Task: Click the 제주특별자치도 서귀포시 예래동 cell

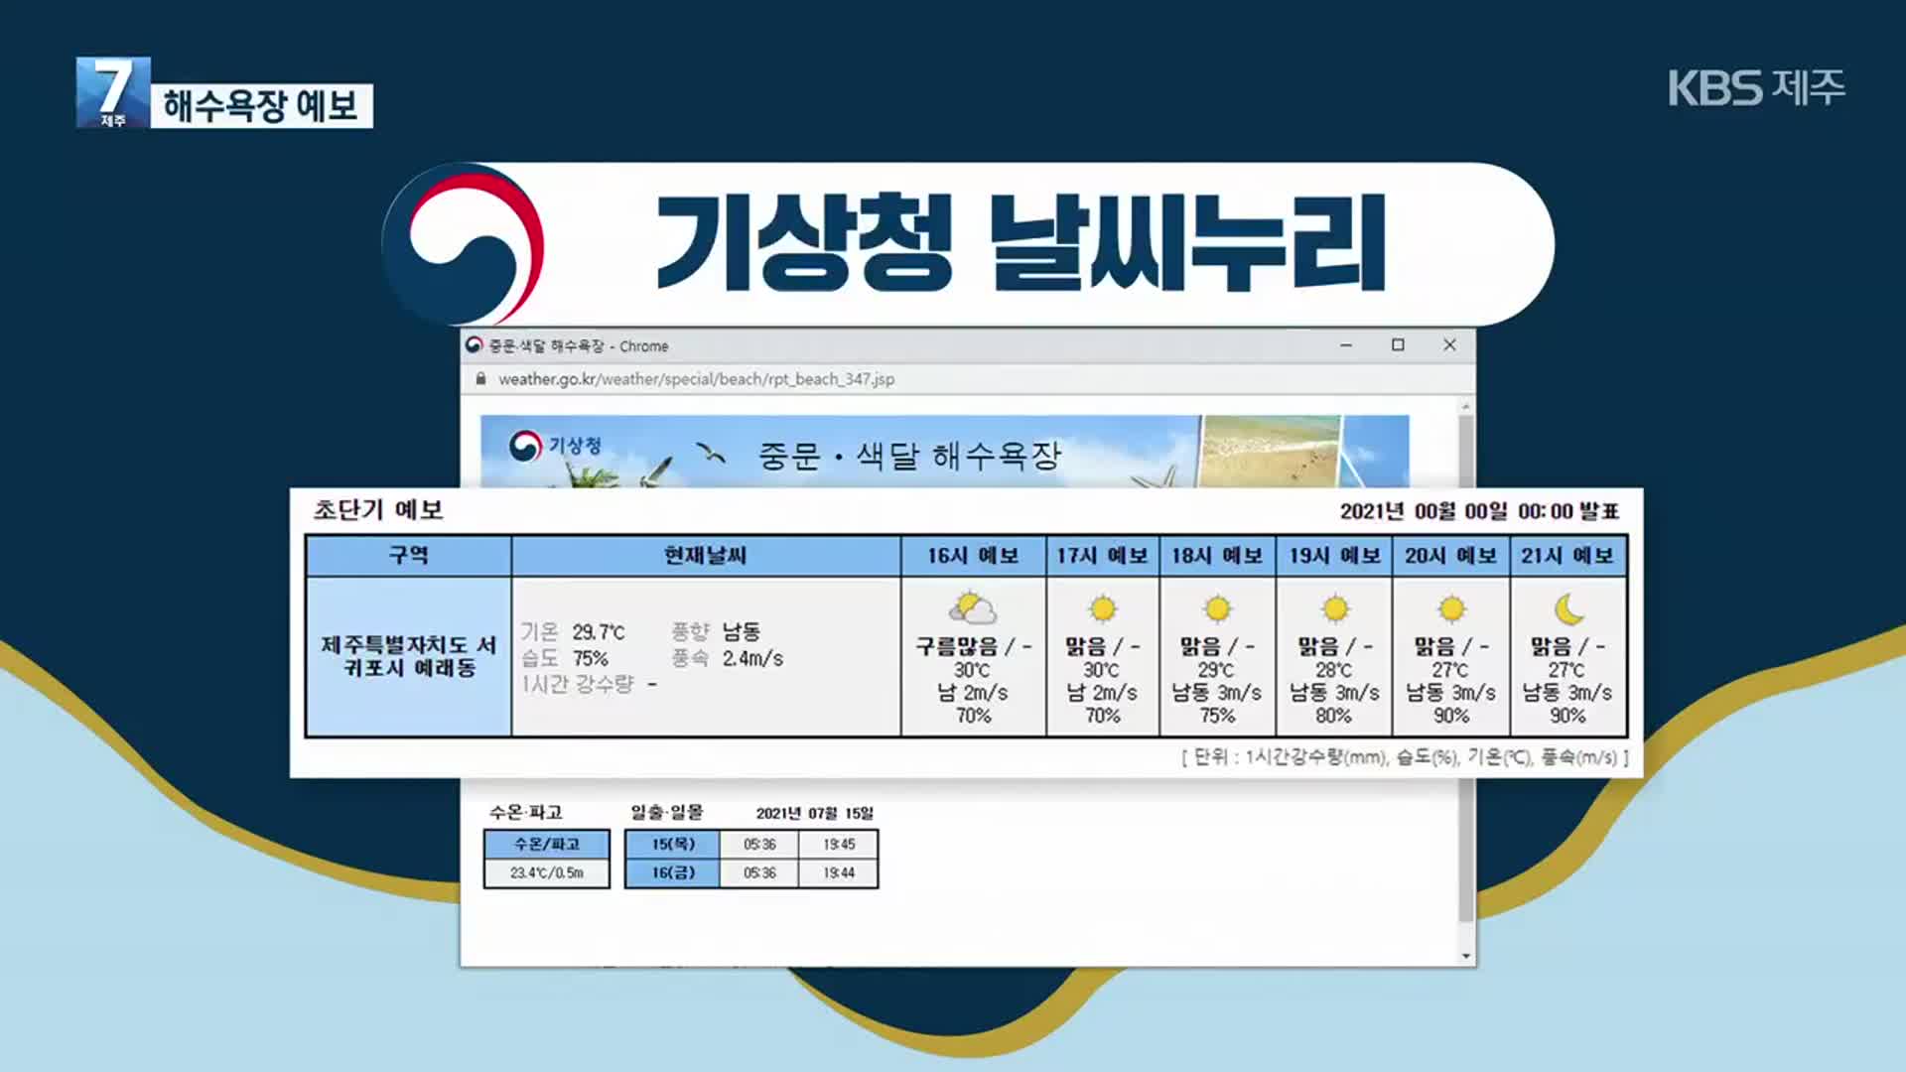Action: point(409,657)
